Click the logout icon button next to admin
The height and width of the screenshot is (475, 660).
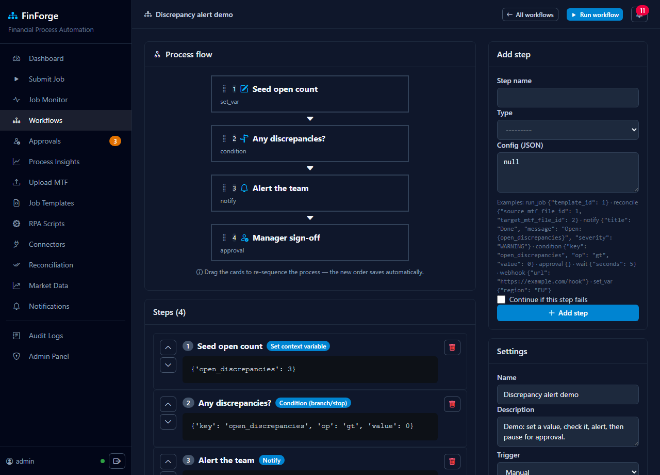point(117,461)
